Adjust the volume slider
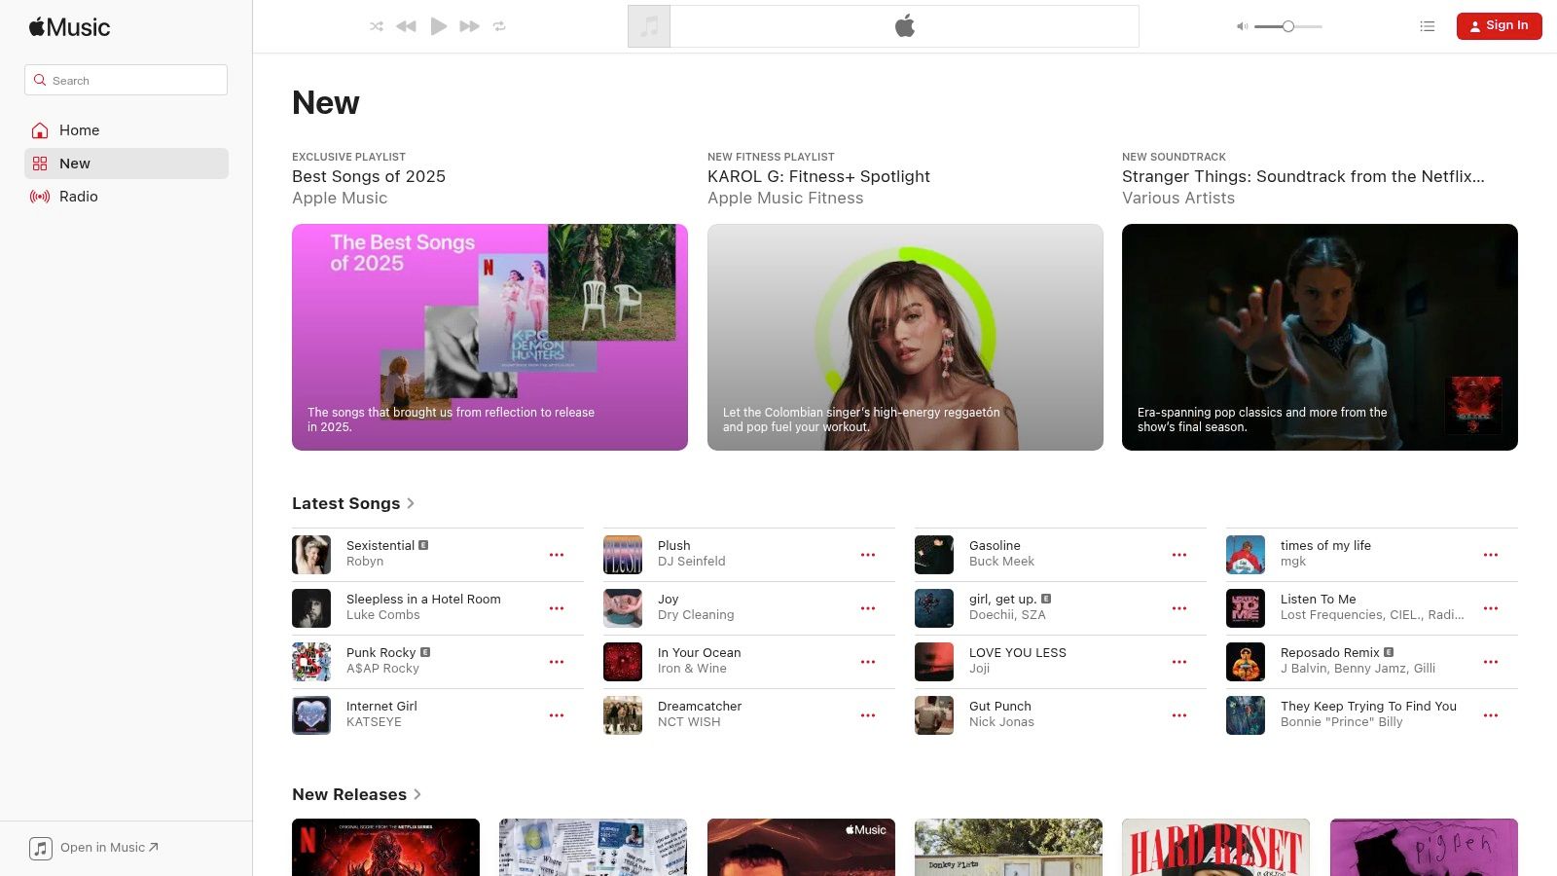 pos(1287,26)
